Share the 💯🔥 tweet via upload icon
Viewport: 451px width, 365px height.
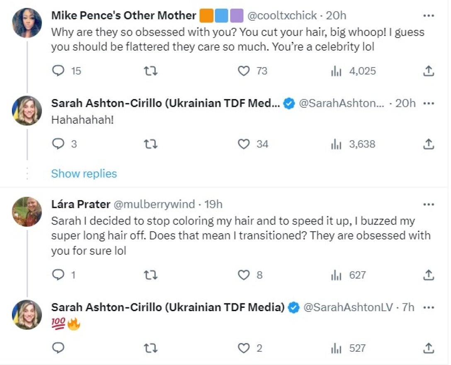coord(429,348)
